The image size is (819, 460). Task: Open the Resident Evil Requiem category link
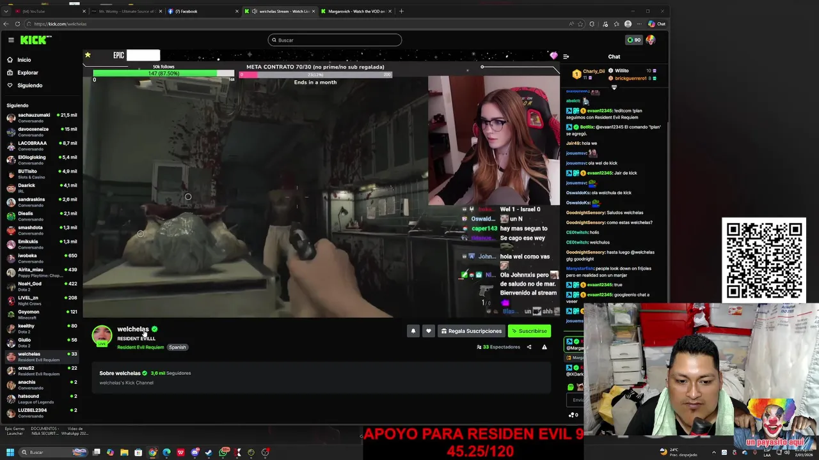coord(140,348)
